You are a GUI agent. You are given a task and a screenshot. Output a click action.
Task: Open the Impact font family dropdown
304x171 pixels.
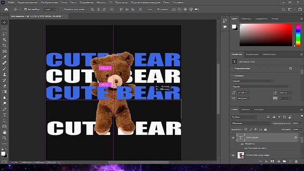[x=273, y=81]
